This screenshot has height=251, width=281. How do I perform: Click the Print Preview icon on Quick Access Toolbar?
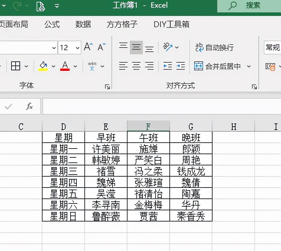pyautogui.click(x=40, y=6)
